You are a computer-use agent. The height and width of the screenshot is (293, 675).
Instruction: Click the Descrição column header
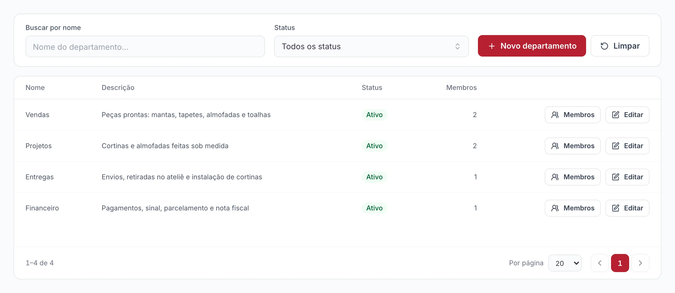pos(118,88)
